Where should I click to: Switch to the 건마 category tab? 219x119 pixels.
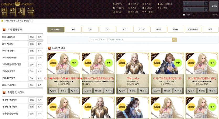click(x=108, y=30)
